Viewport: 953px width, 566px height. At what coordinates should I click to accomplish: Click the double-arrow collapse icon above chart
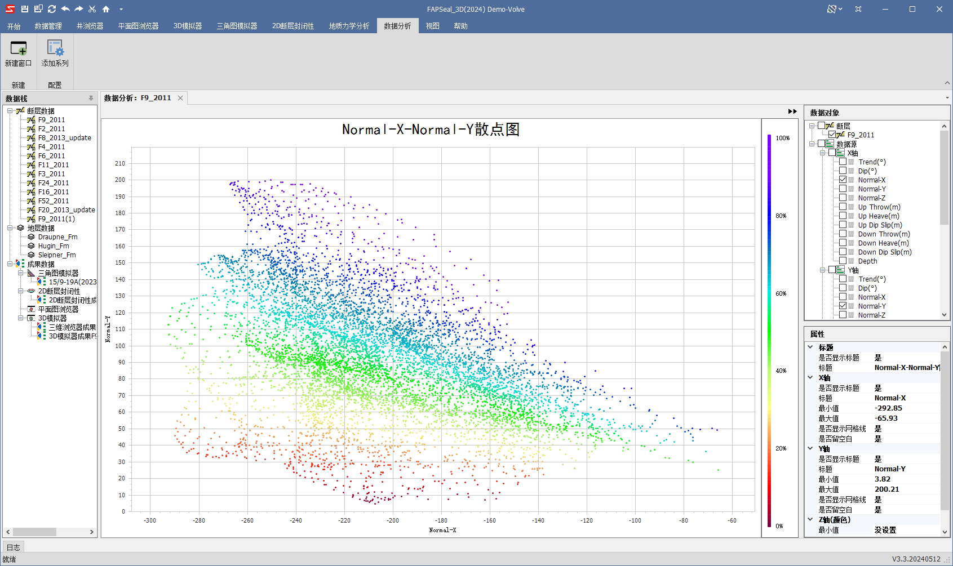pos(792,112)
